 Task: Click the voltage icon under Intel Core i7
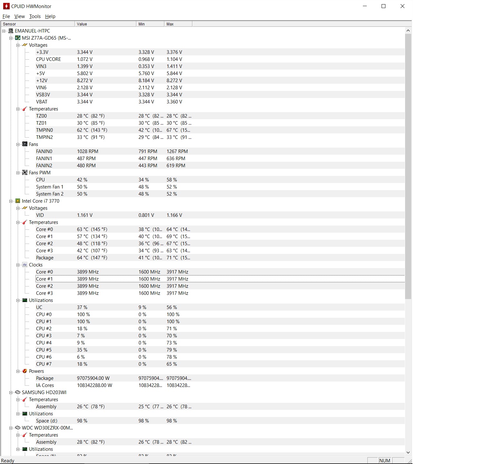tap(25, 208)
